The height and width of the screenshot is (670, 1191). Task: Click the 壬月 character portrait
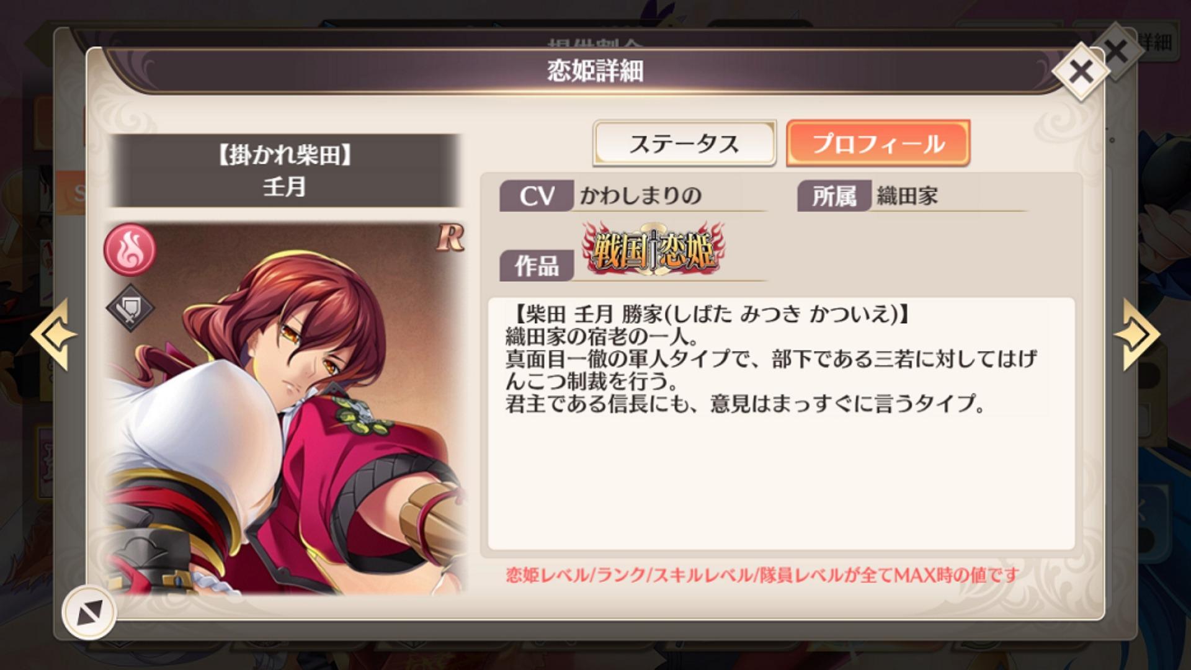click(x=286, y=408)
